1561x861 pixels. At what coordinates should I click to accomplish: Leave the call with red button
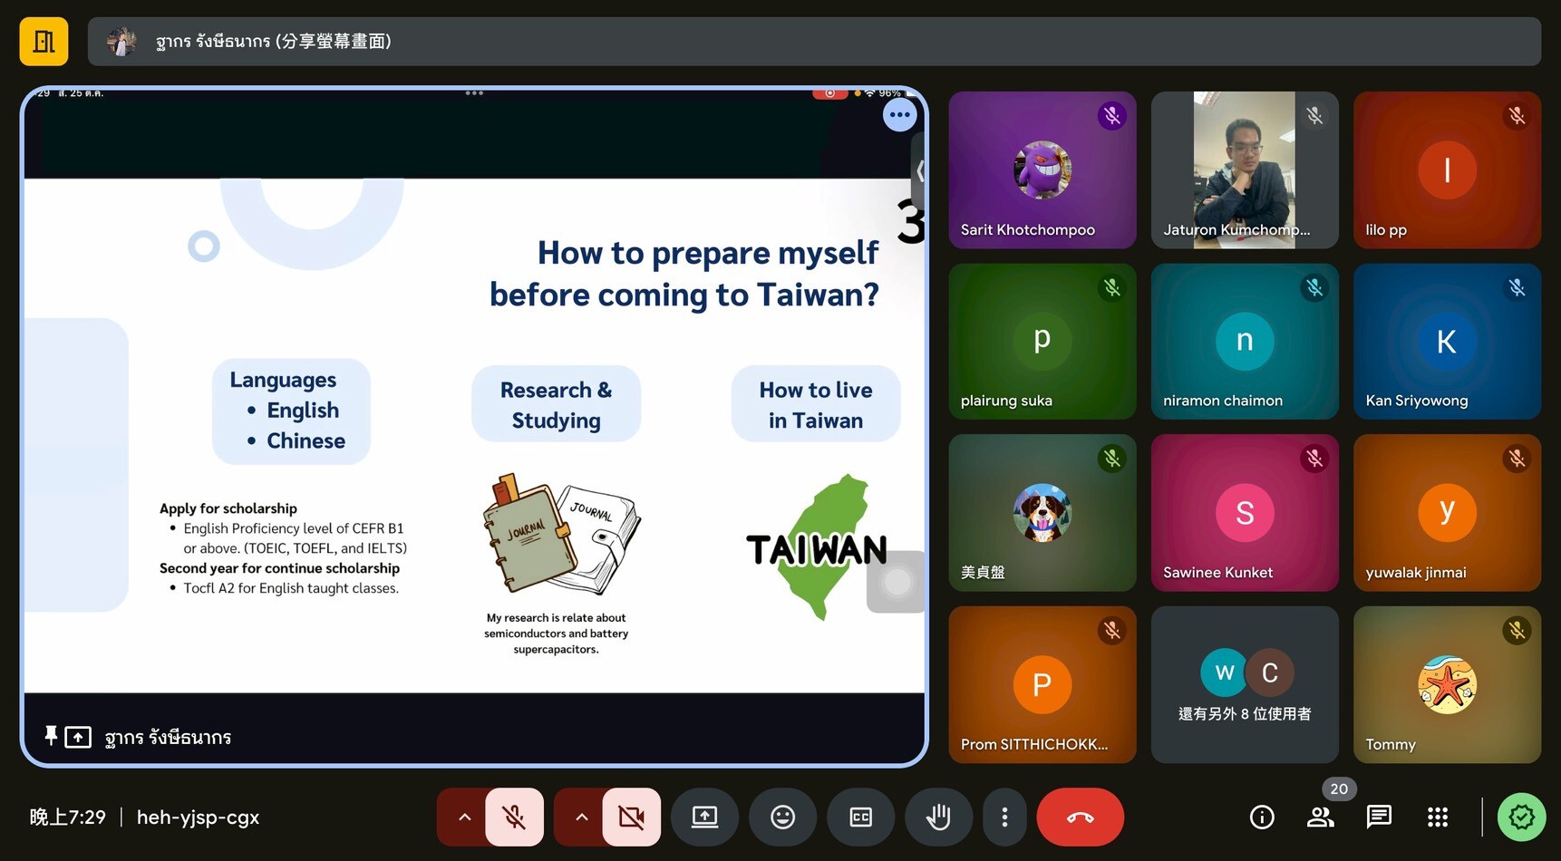tap(1080, 817)
